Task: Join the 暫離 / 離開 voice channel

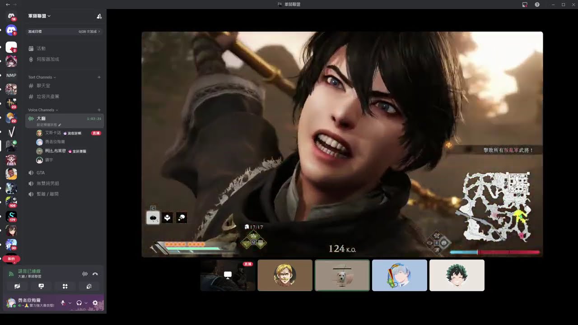Action: point(65,194)
